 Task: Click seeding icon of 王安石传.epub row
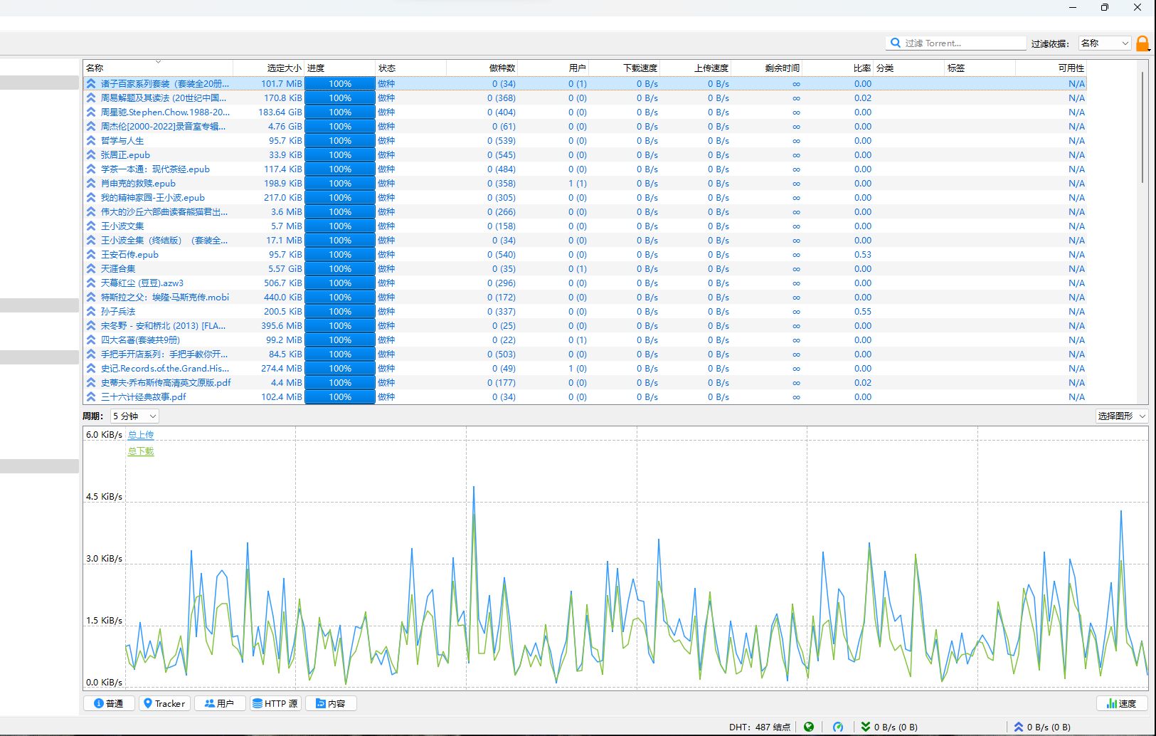[91, 254]
